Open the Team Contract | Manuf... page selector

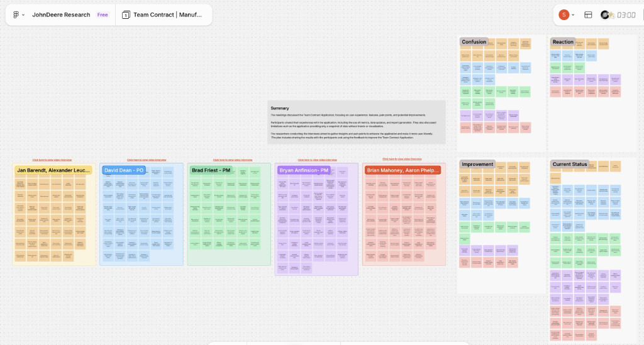pyautogui.click(x=167, y=15)
